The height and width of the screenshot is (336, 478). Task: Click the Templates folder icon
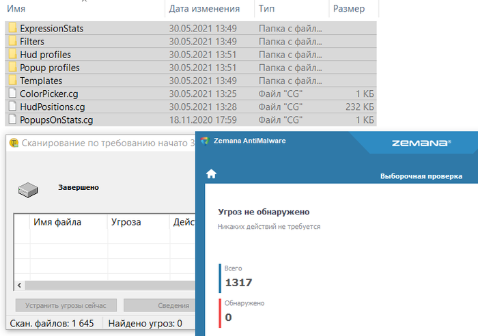click(x=13, y=80)
